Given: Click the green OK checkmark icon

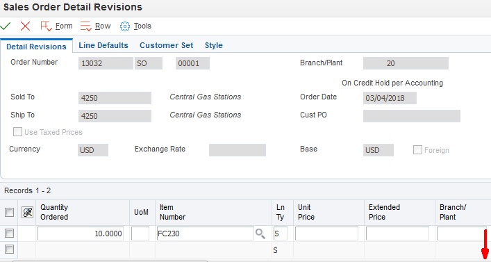Looking at the screenshot, I should click(6, 26).
